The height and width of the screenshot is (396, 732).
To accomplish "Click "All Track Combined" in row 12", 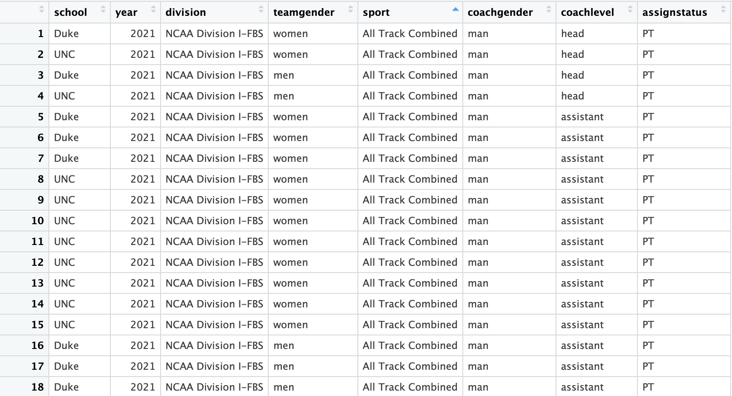I will coord(410,263).
